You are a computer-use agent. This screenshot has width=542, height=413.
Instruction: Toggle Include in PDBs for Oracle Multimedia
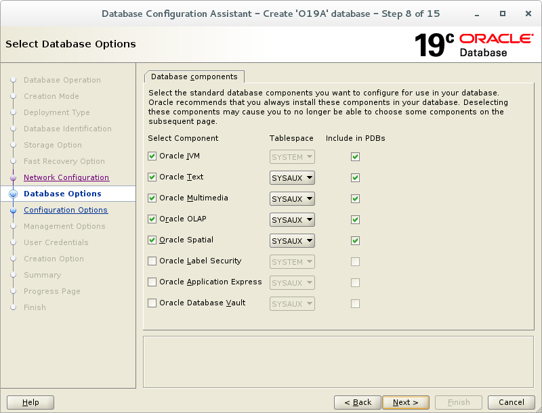point(355,199)
